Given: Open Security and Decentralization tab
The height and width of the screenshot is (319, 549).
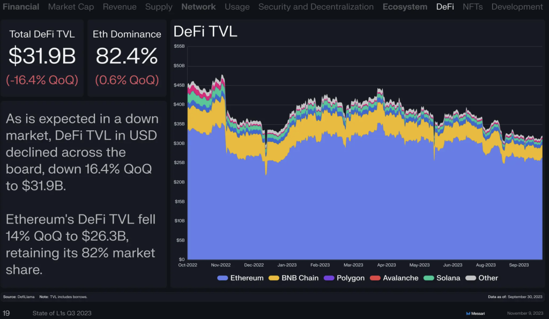Looking at the screenshot, I should (x=316, y=6).
